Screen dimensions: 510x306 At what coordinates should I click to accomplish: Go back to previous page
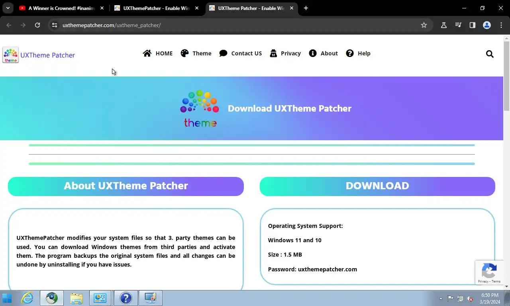[x=9, y=25]
